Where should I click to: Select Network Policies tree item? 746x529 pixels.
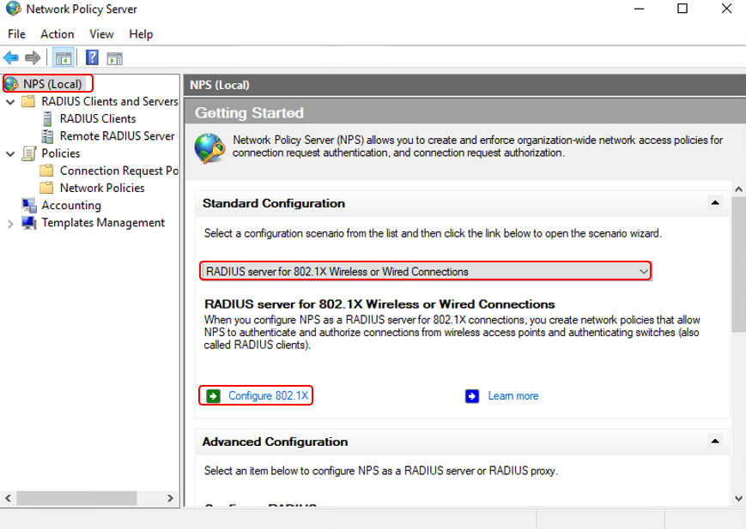click(102, 188)
